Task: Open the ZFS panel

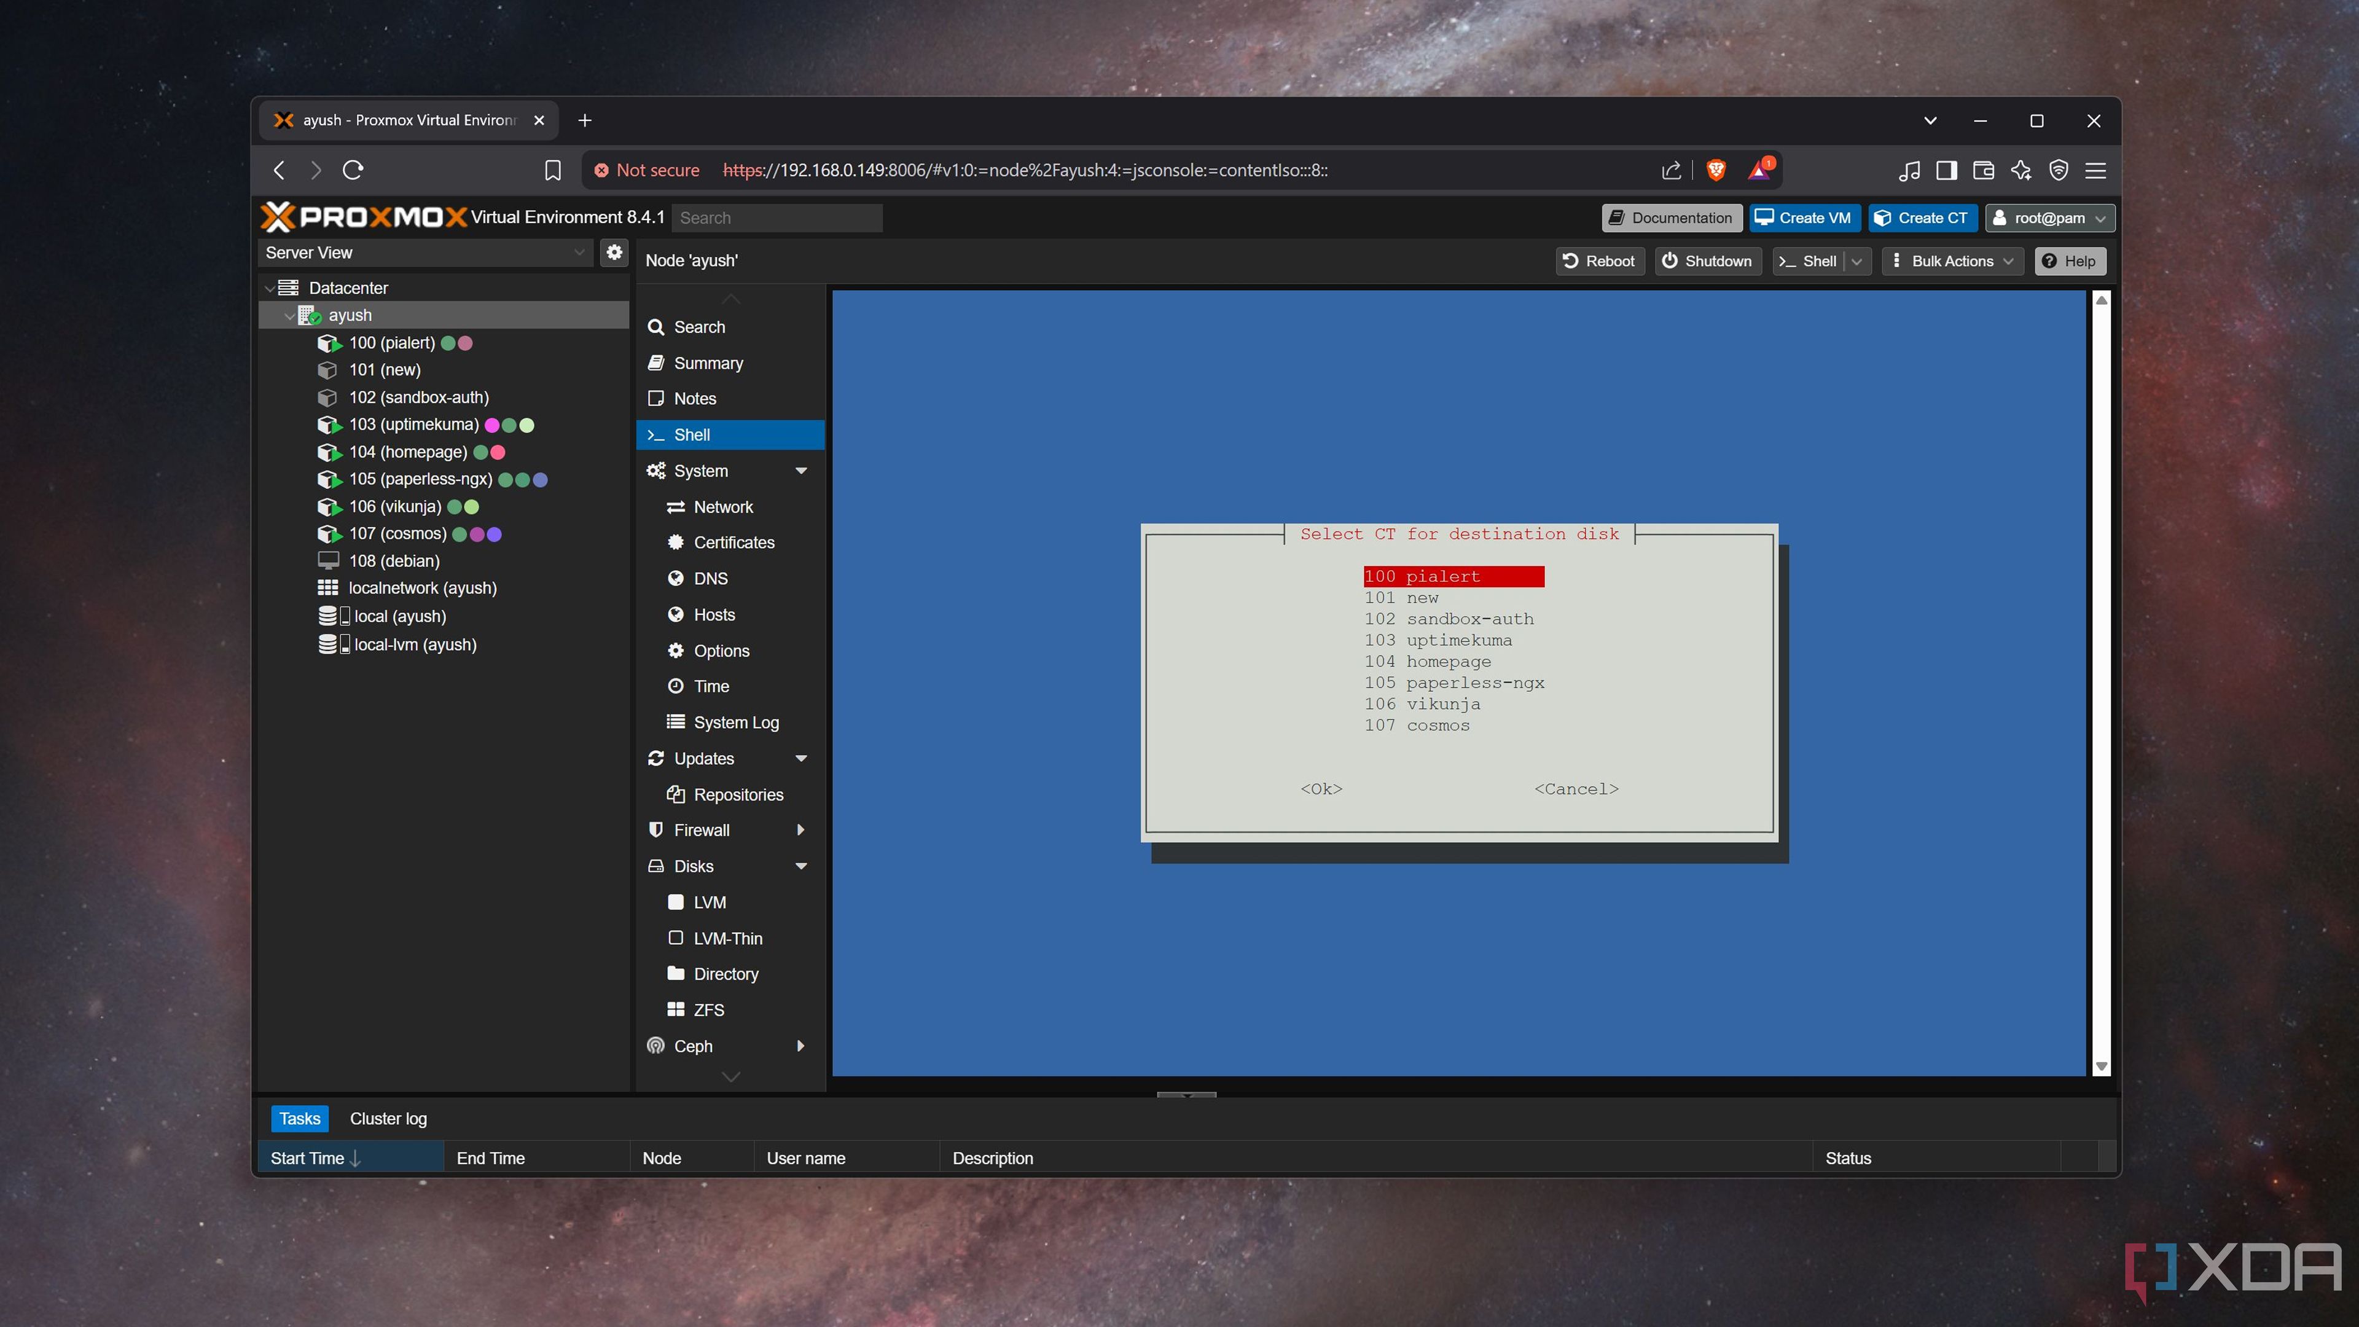Action: click(x=730, y=1010)
